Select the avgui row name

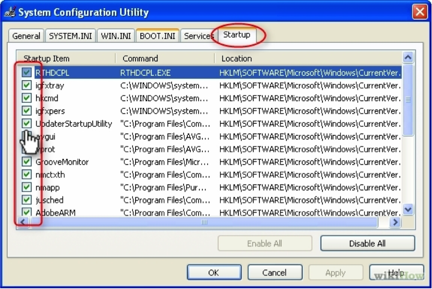click(x=46, y=136)
